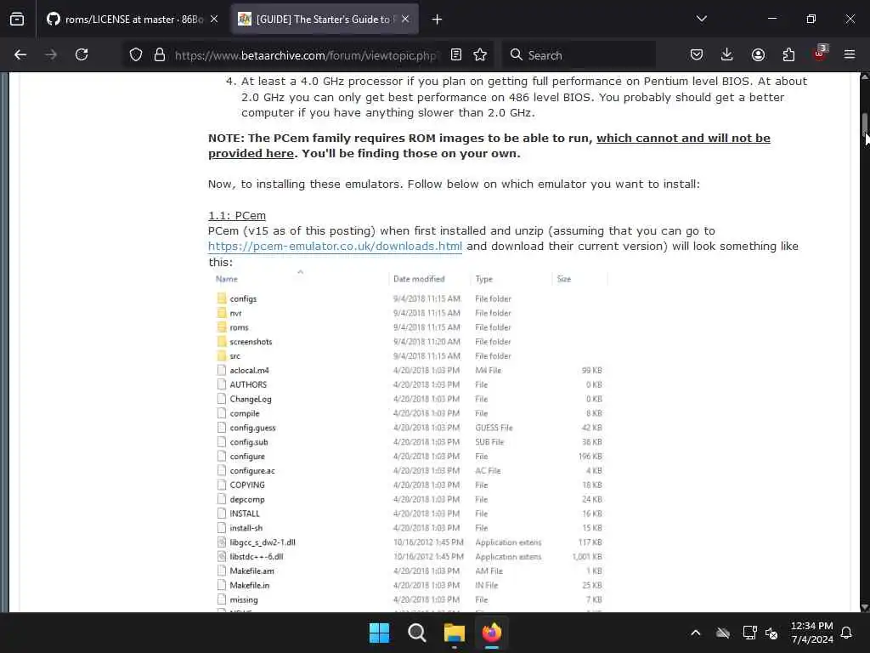870x653 pixels.
Task: Open the extensions puzzle menu
Action: click(x=788, y=55)
